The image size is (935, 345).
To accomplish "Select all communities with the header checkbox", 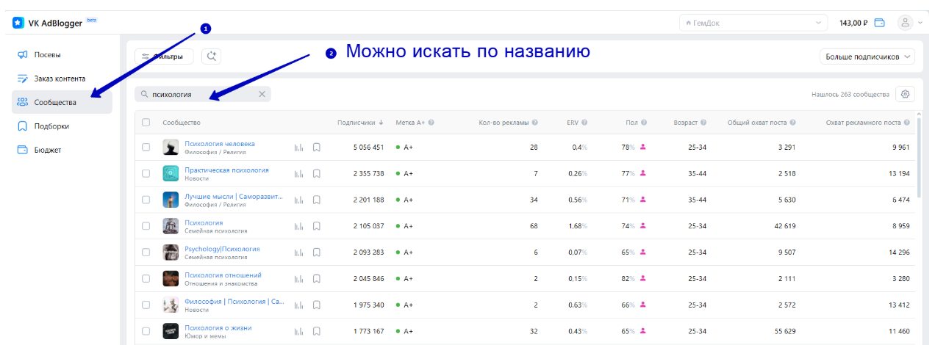I will point(146,122).
